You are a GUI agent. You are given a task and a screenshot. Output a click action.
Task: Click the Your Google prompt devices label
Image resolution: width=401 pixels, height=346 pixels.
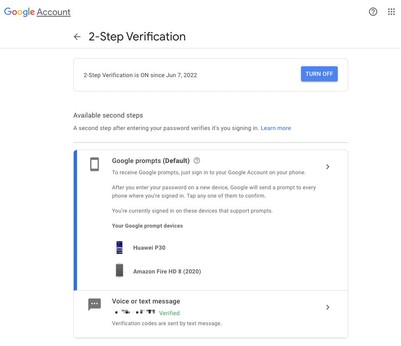(x=147, y=226)
